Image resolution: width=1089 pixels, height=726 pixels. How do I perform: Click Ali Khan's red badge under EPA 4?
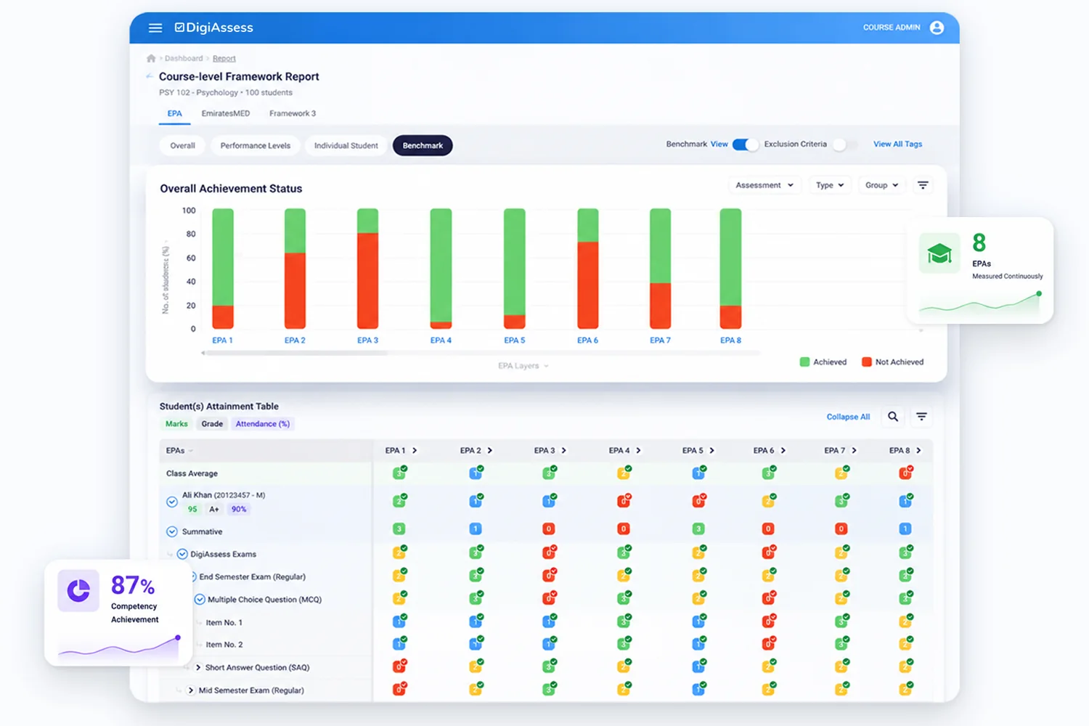tap(624, 500)
